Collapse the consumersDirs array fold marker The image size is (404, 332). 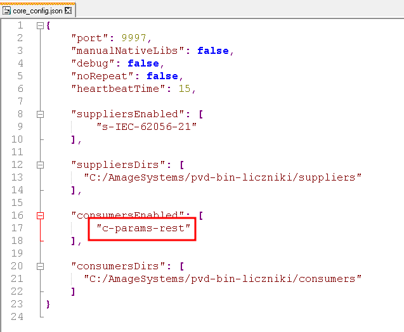tap(41, 266)
